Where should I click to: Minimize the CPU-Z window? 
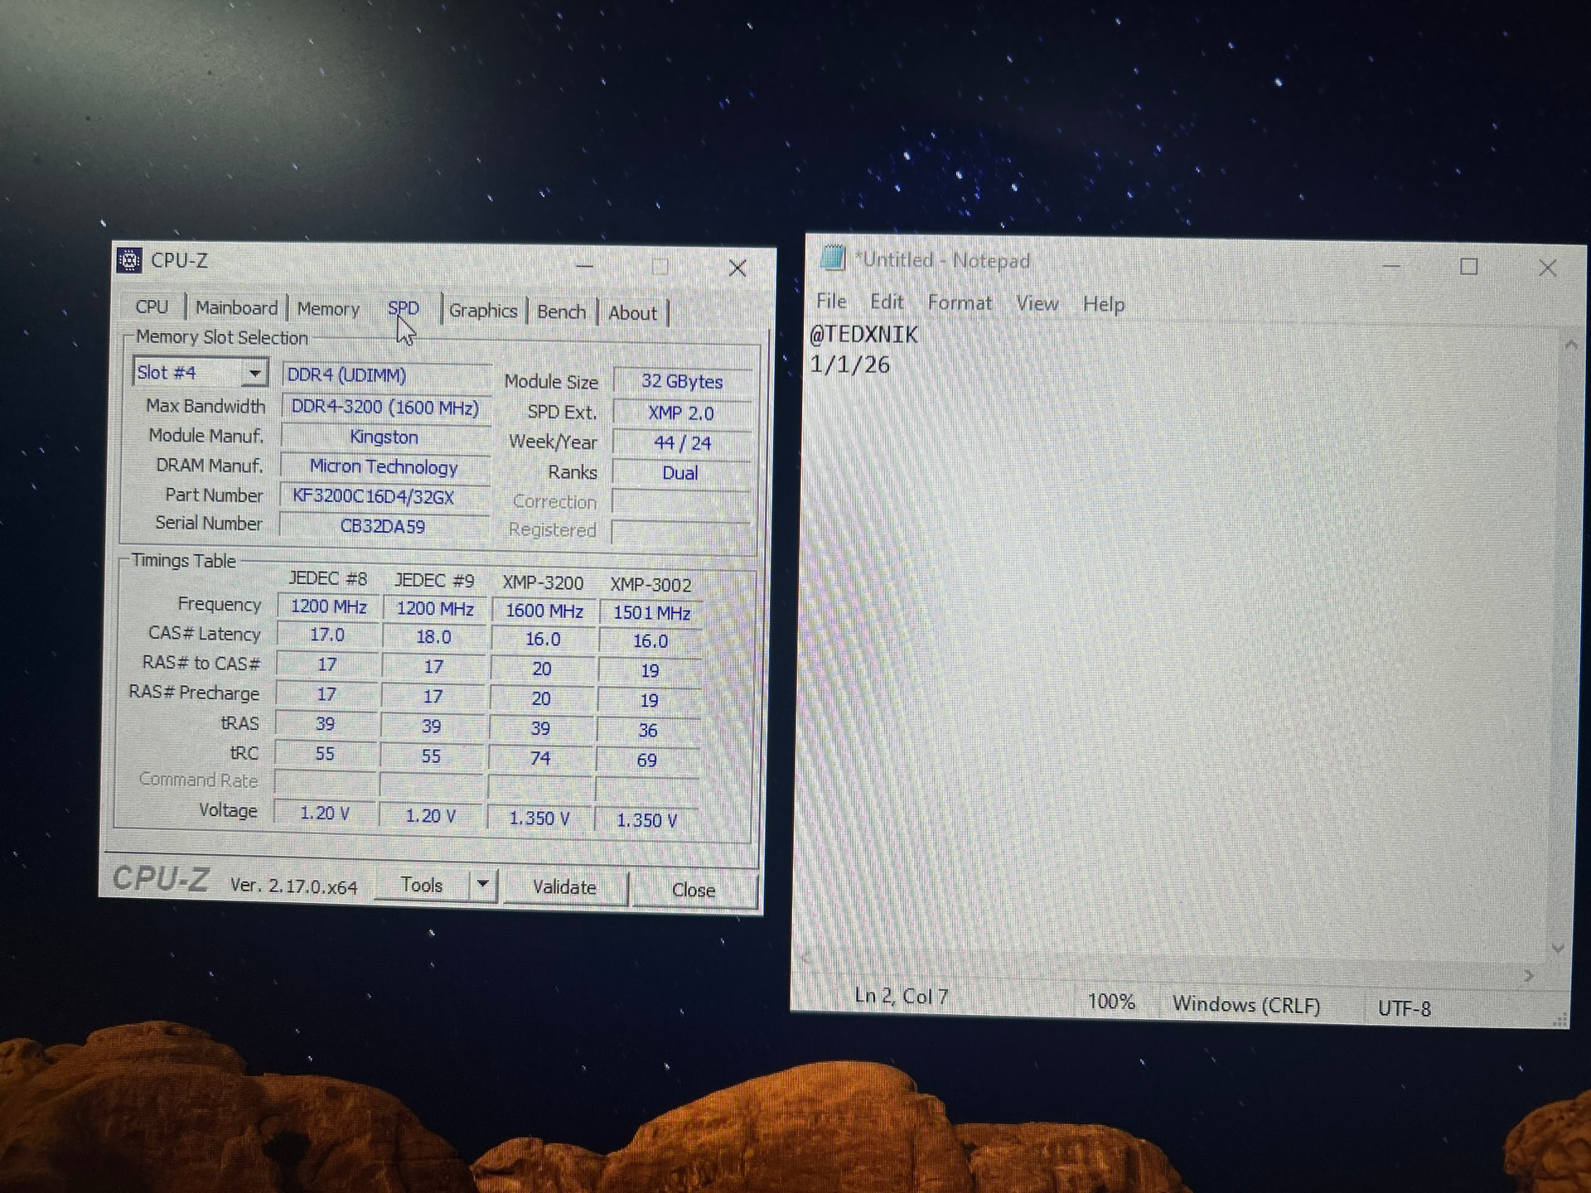[584, 266]
